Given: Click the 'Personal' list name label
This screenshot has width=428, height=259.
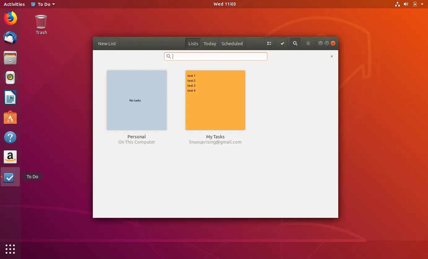Looking at the screenshot, I should [x=137, y=137].
